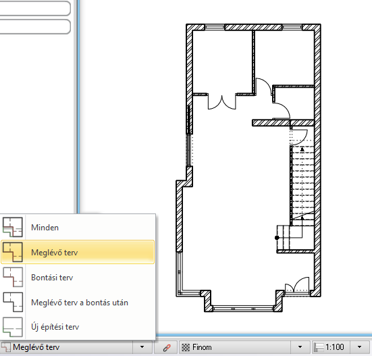Click the highlighted Meglévő terv icon
372x356 pixels.
click(13, 252)
